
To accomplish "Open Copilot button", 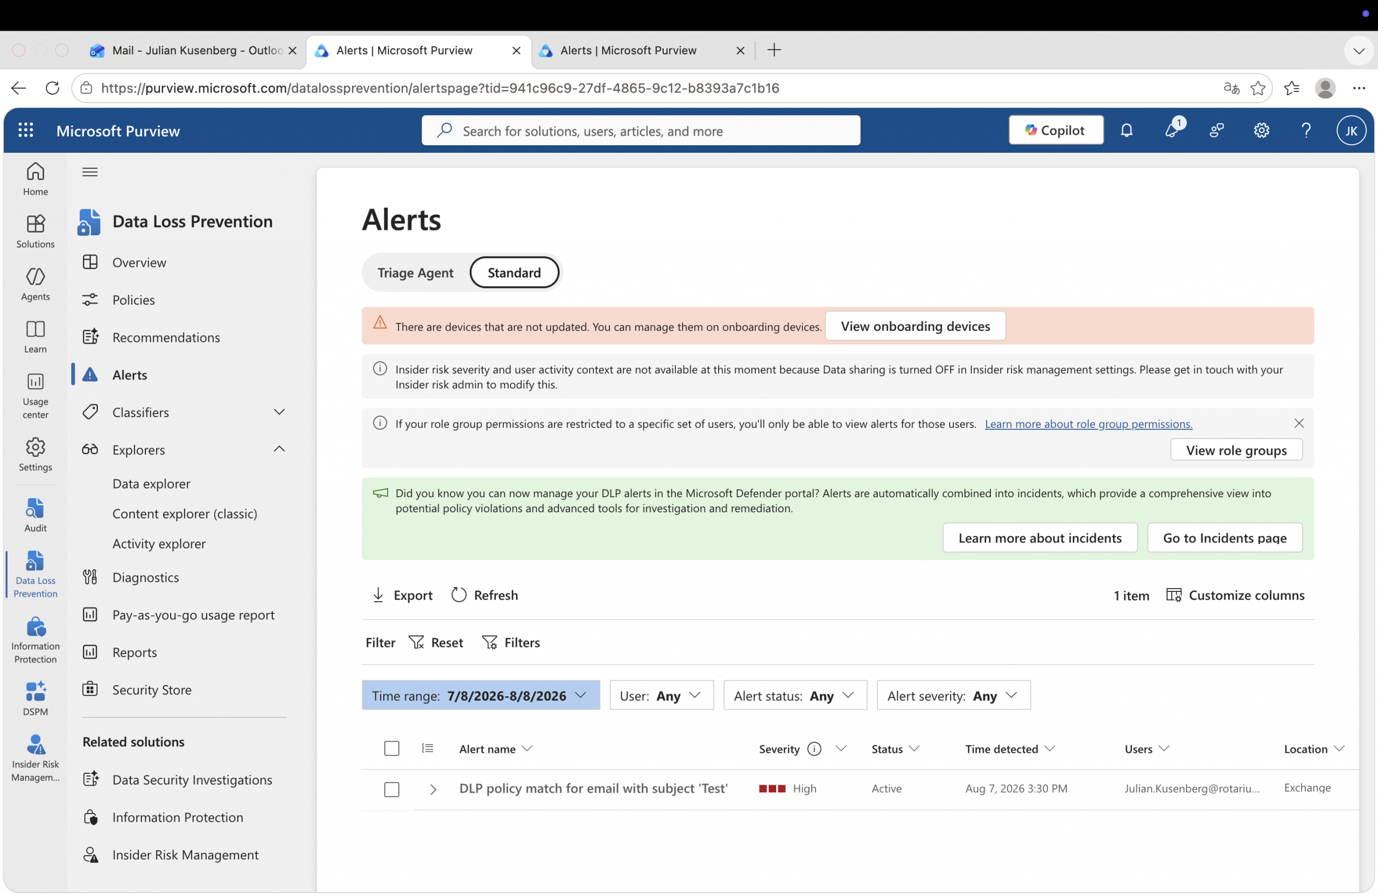I will tap(1056, 130).
